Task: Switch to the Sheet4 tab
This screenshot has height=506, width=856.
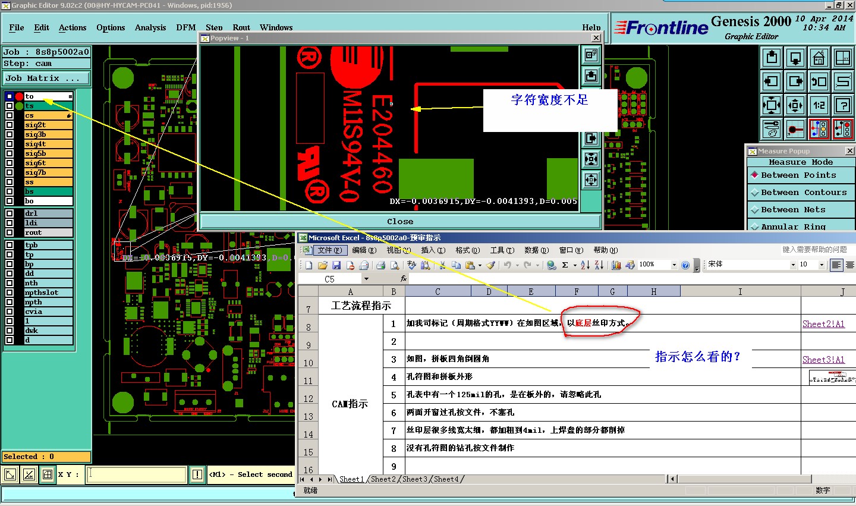Action: point(446,479)
